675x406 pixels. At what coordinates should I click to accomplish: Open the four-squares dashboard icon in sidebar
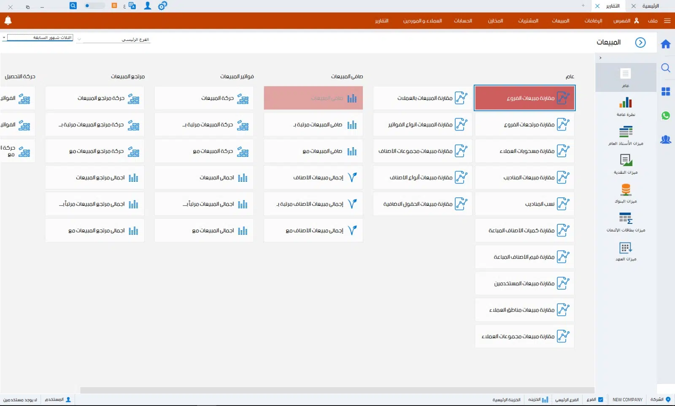[666, 91]
